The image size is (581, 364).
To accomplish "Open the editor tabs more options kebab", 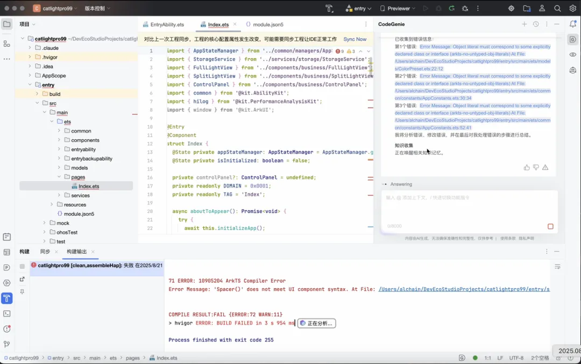I will [366, 24].
